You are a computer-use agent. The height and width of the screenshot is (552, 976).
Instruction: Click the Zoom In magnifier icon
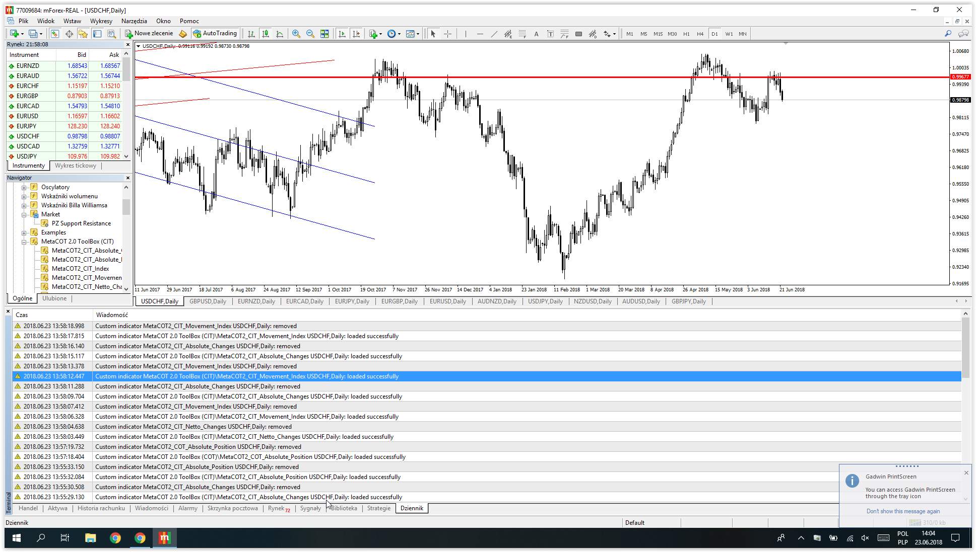tap(296, 34)
